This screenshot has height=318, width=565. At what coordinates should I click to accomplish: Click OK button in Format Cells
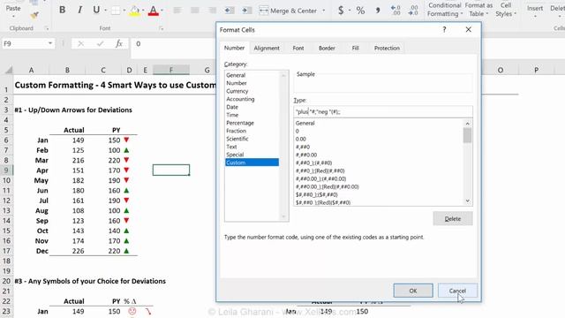click(413, 291)
